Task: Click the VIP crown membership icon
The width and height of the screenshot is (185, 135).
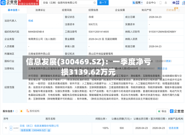Action: (x=176, y=3)
